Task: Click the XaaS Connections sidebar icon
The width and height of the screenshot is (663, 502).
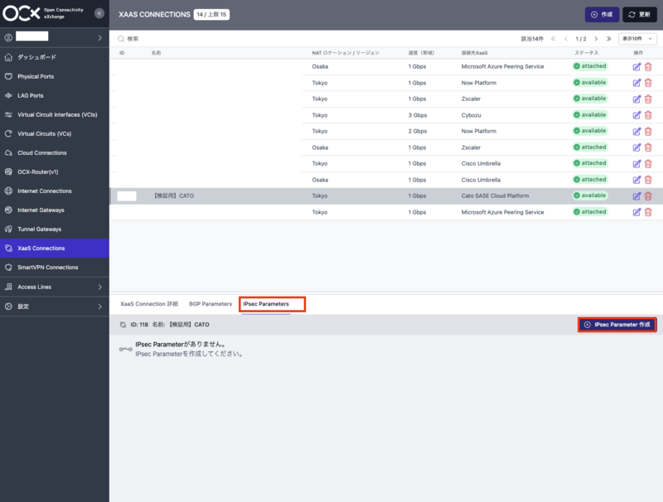Action: tap(8, 248)
